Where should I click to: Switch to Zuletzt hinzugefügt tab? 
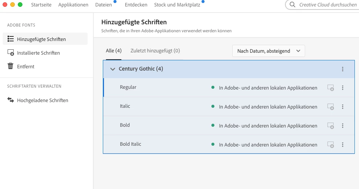tap(155, 50)
